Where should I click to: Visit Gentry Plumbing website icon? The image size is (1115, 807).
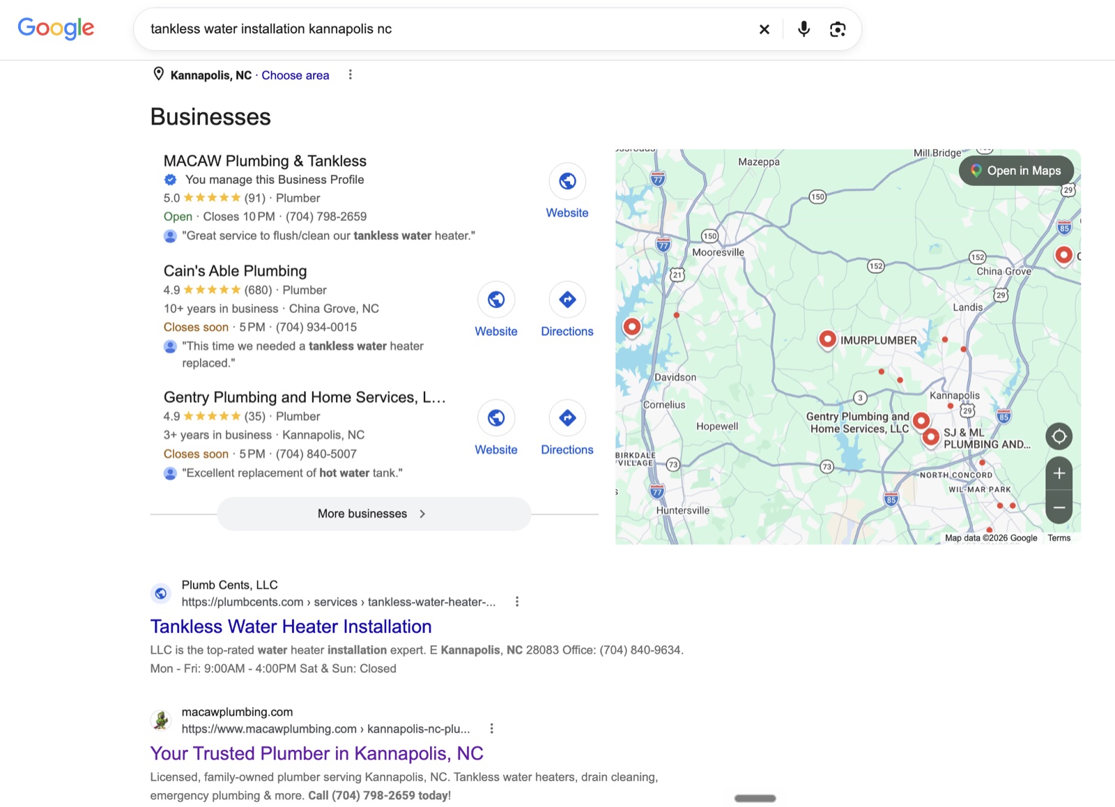click(496, 418)
